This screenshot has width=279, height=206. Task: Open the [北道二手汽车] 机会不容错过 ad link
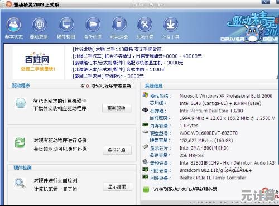click(137, 56)
